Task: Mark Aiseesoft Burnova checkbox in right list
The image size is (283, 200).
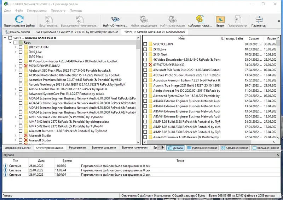Action: click(145, 137)
